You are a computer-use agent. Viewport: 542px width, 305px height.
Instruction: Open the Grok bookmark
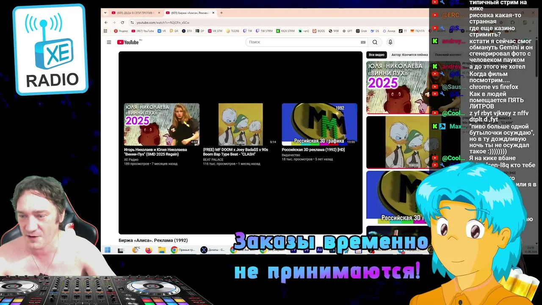[x=361, y=31]
